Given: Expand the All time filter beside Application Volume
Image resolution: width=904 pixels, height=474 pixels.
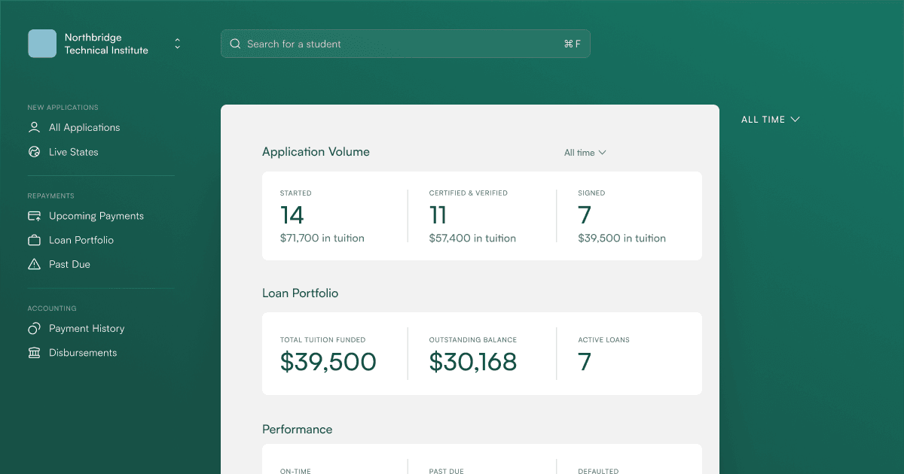Looking at the screenshot, I should [x=585, y=152].
